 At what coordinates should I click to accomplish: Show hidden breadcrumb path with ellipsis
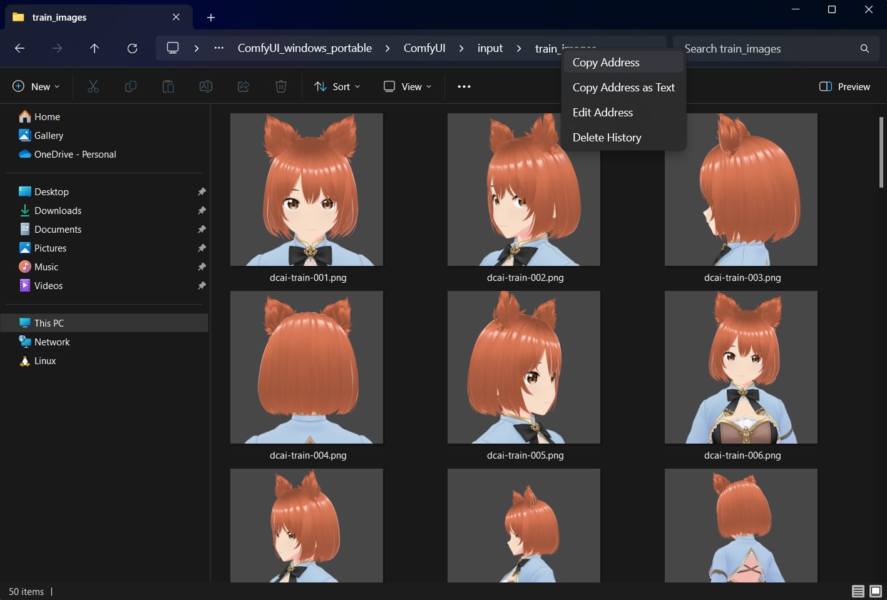pyautogui.click(x=218, y=48)
